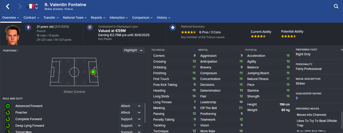Step to previous player with up chevron
The height and width of the screenshot is (133, 343).
coord(37,5)
